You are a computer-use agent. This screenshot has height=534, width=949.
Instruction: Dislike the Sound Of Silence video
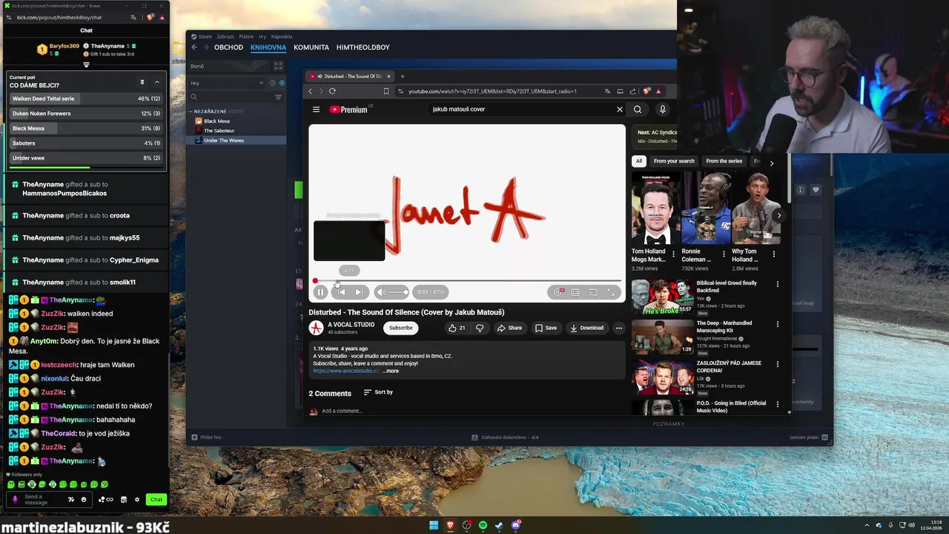click(x=480, y=328)
